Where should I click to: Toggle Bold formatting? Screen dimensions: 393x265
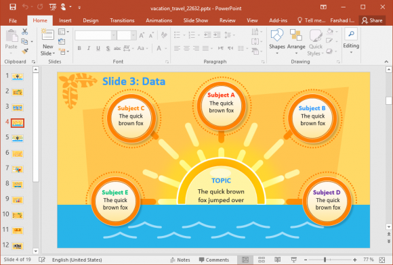click(x=79, y=48)
